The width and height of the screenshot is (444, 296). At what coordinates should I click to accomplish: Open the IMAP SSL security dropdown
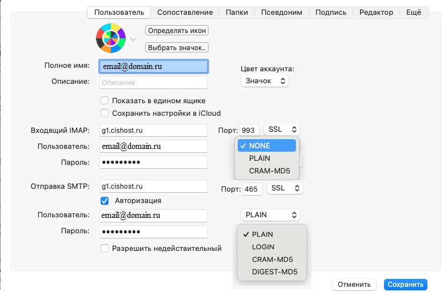[283, 129]
